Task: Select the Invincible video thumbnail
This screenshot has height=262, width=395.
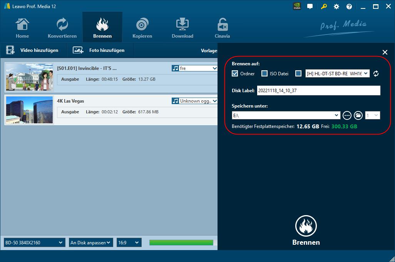Action: (x=30, y=77)
